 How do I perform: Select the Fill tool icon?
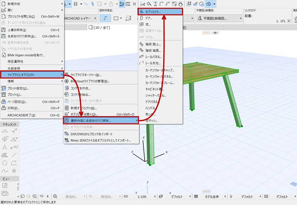[x=5, y=155]
